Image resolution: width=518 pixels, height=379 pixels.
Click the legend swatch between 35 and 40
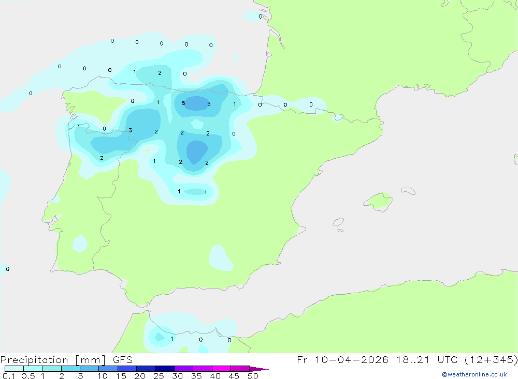[203, 369]
